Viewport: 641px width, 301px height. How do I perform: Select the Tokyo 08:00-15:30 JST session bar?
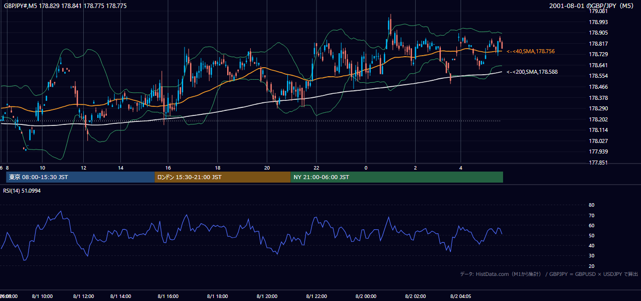point(80,177)
